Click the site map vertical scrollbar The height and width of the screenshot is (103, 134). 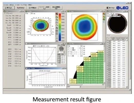104,64
